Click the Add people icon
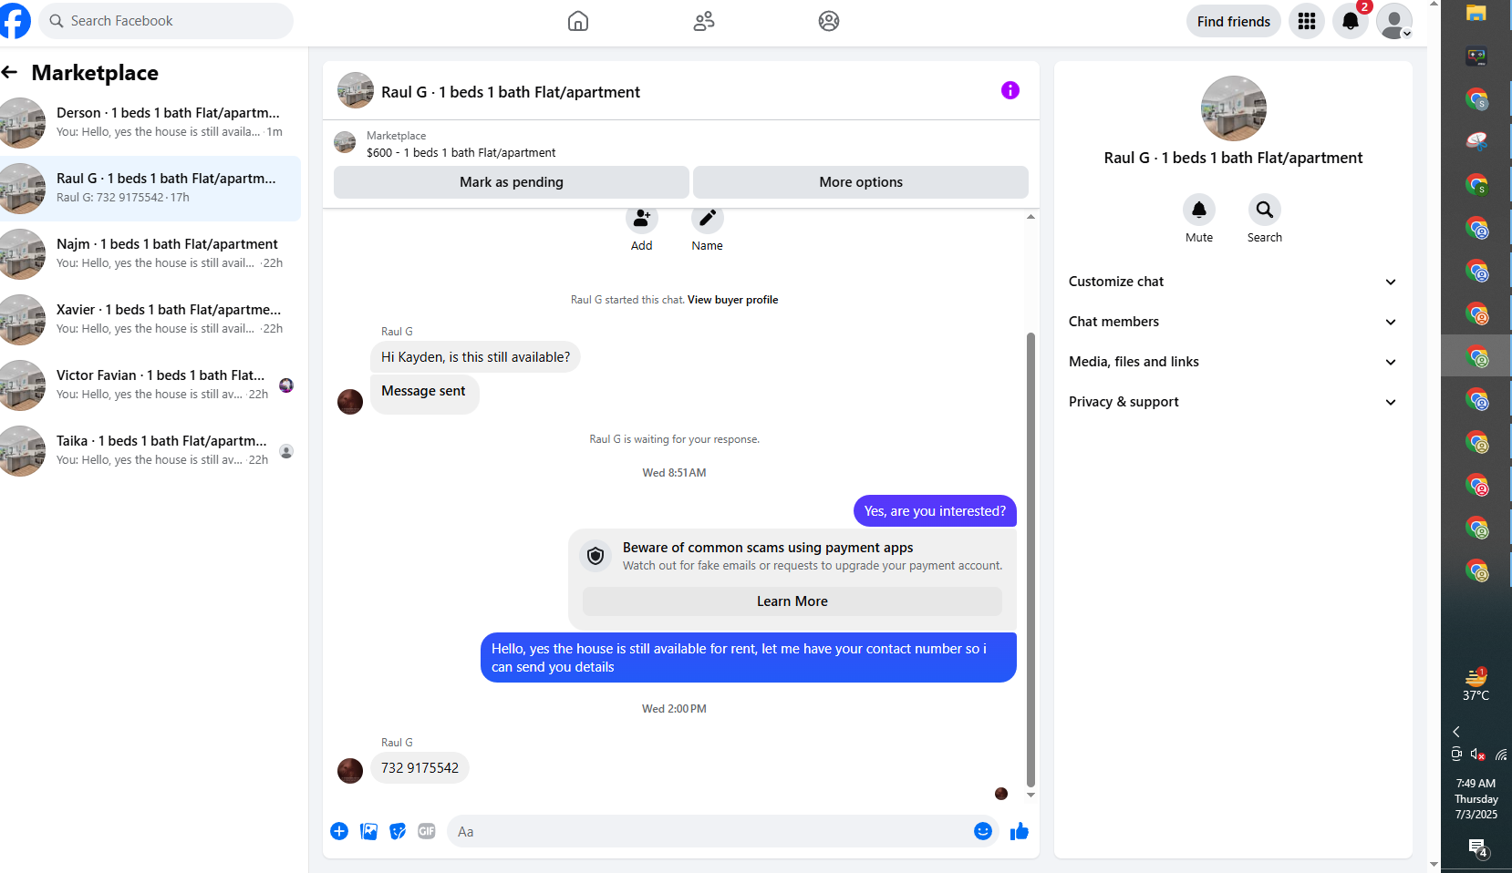 [x=642, y=219]
